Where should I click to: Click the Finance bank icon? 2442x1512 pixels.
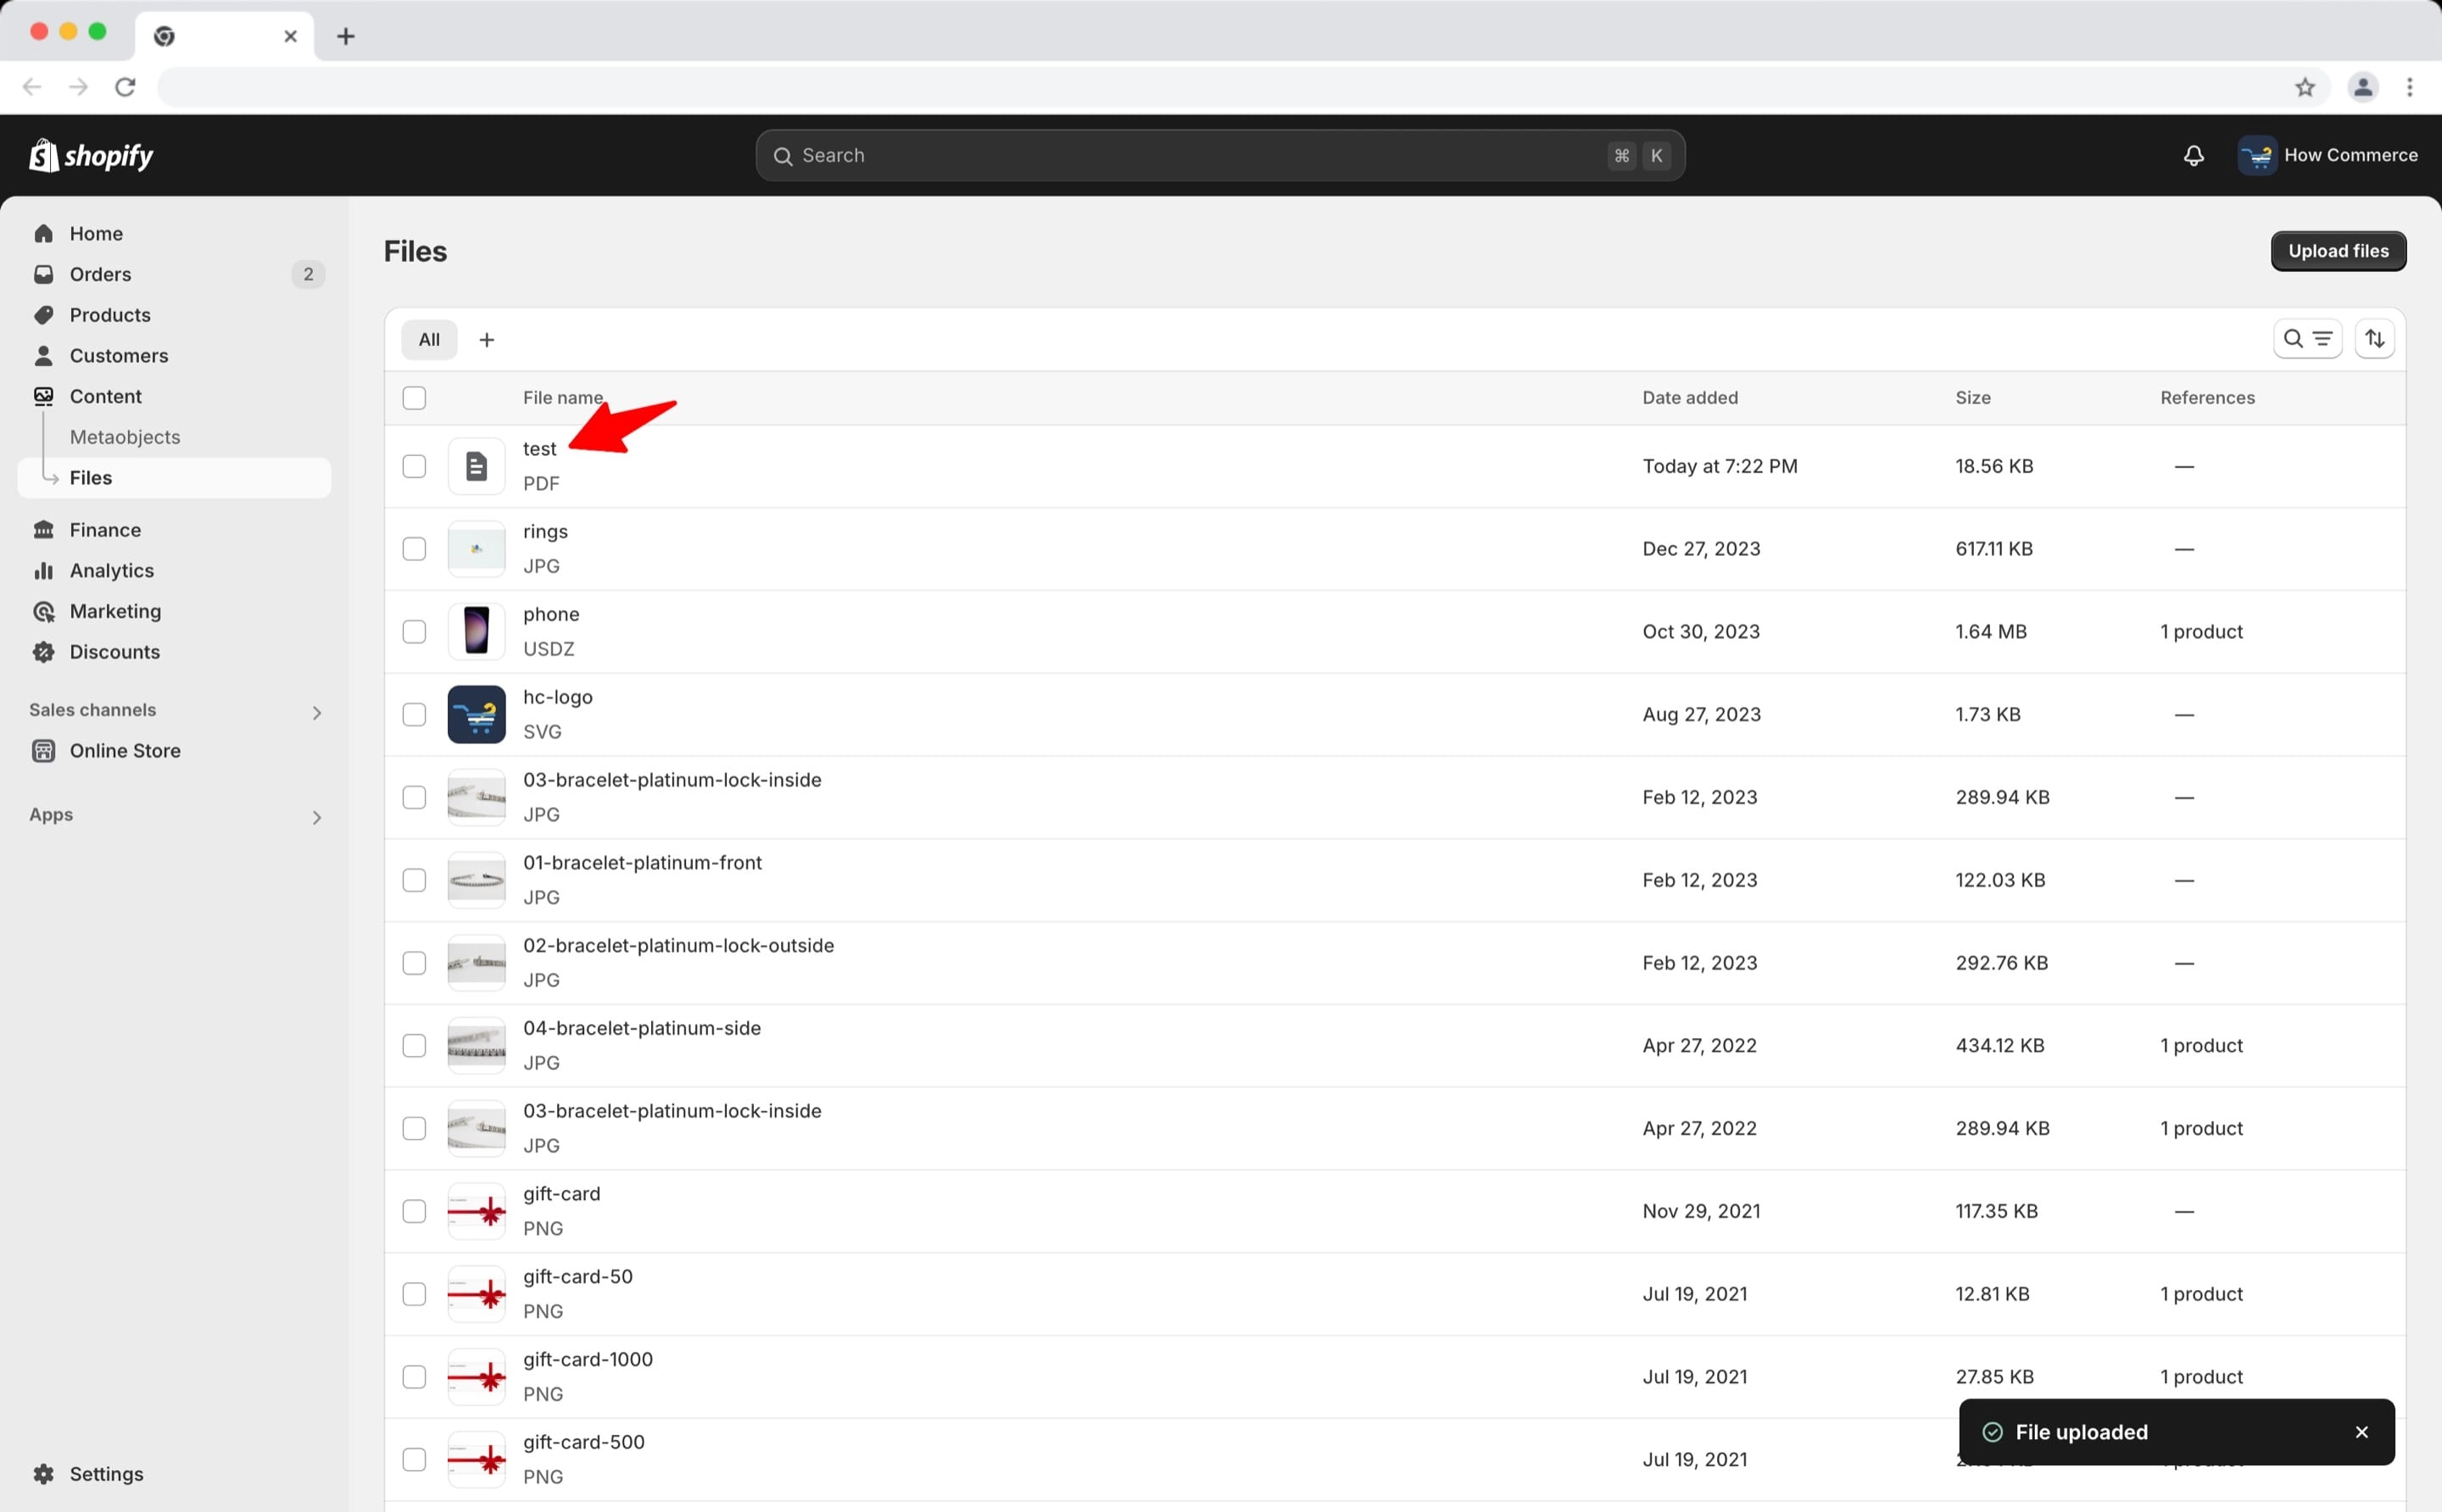(x=43, y=530)
